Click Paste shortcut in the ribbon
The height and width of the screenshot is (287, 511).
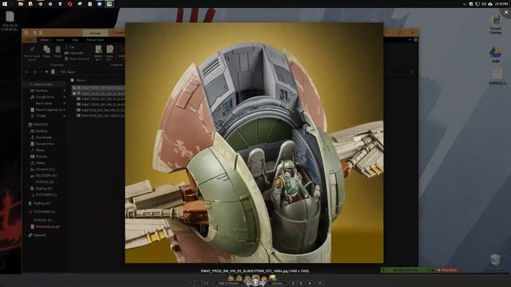(77, 58)
